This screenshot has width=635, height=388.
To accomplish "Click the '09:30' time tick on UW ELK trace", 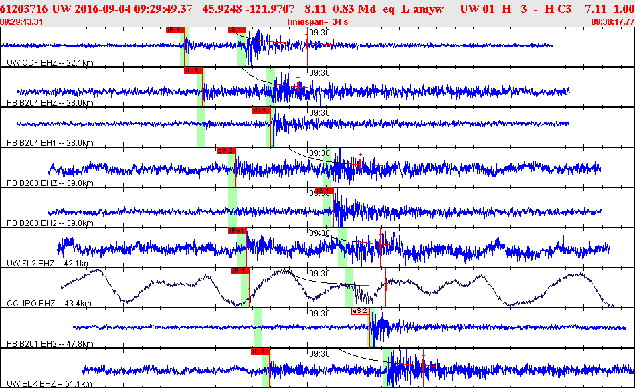I will pyautogui.click(x=320, y=353).
